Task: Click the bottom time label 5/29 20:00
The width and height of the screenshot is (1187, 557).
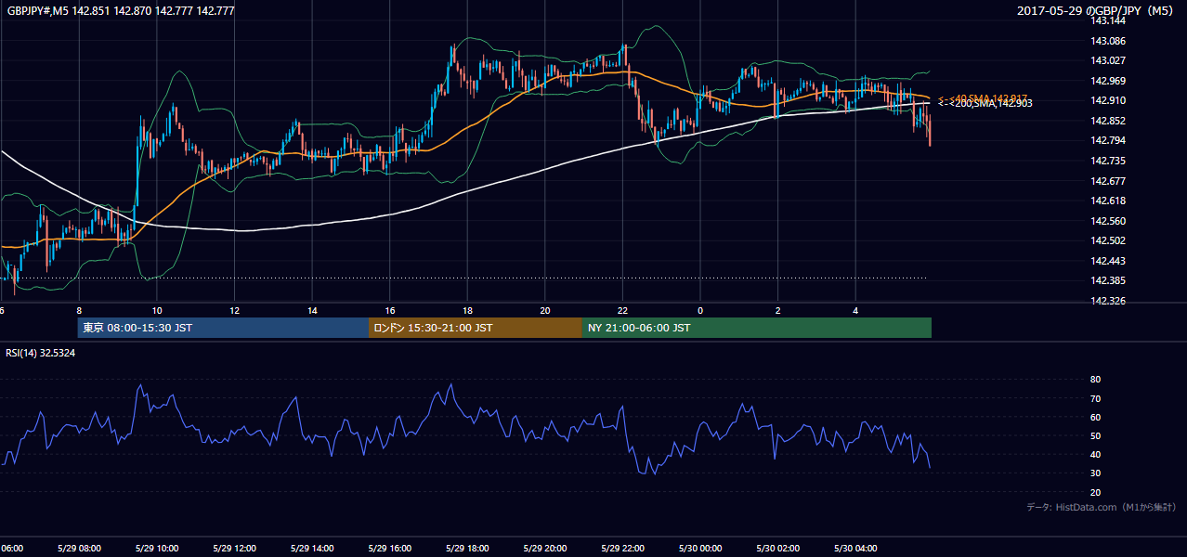Action: [544, 549]
